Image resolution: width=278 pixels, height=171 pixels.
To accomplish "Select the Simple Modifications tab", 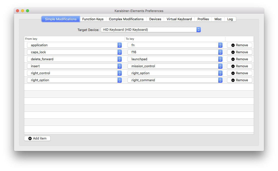I will pos(61,19).
